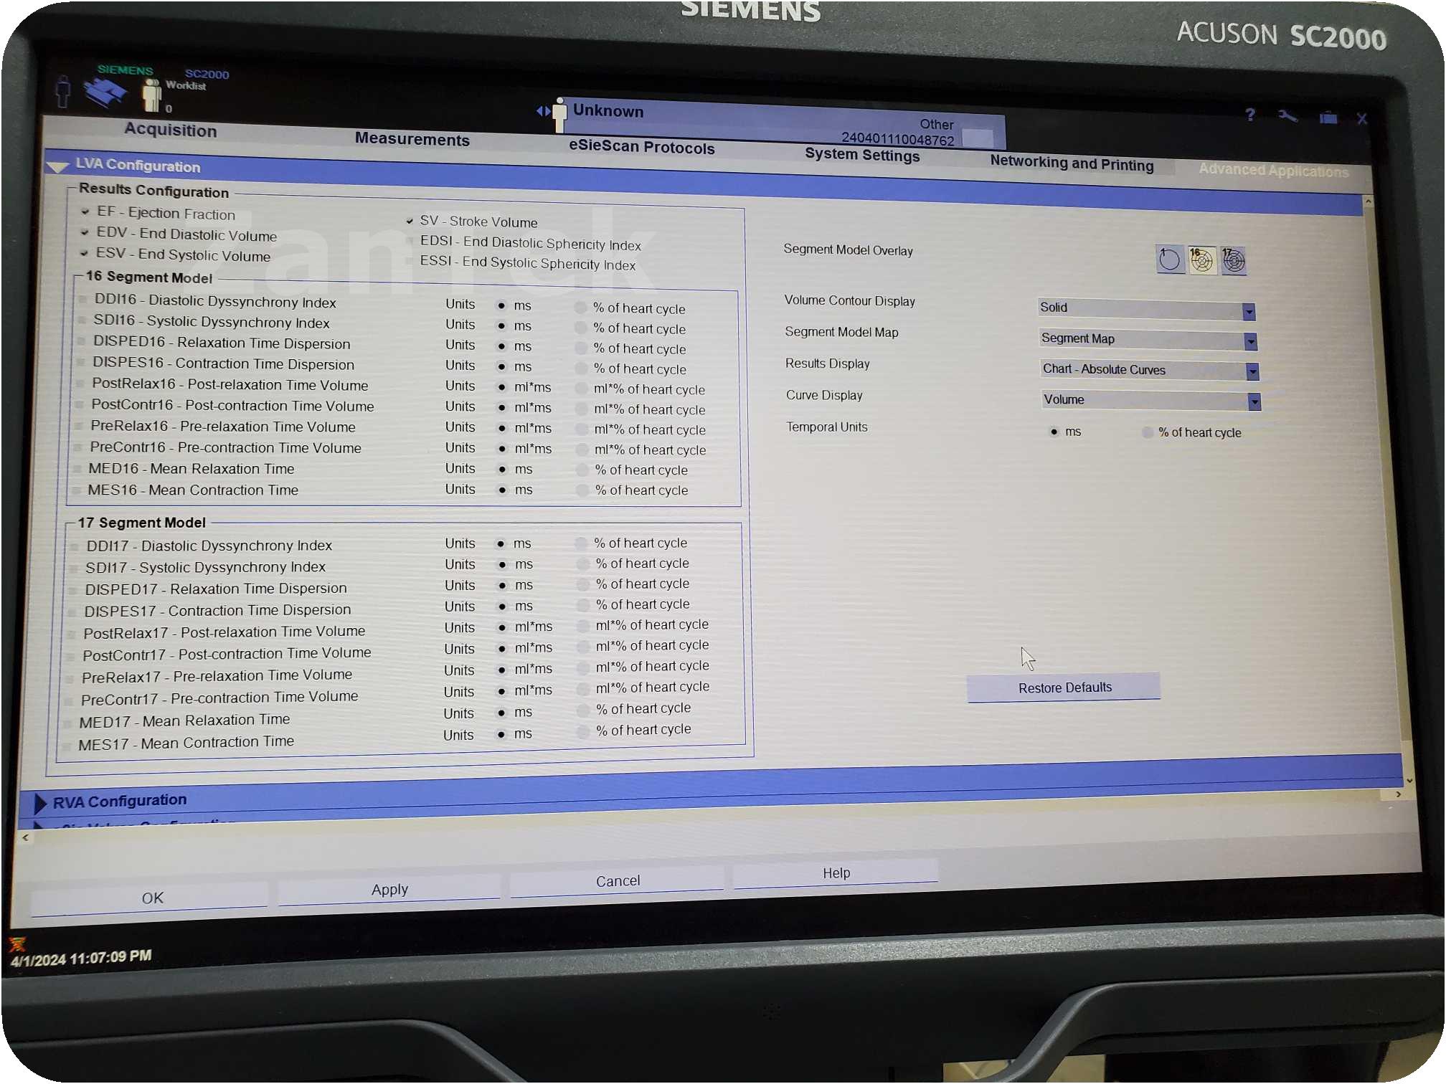This screenshot has height=1084, width=1446.
Task: Click the blue transducer probe icon
Action: (x=105, y=92)
